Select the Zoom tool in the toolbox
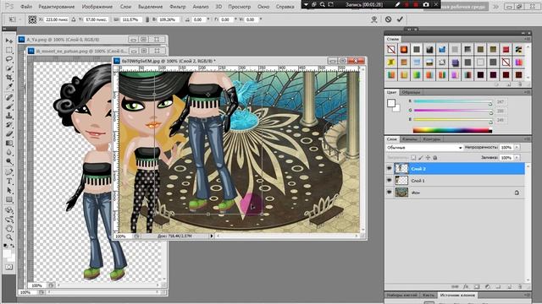The image size is (542, 304). click(9, 237)
